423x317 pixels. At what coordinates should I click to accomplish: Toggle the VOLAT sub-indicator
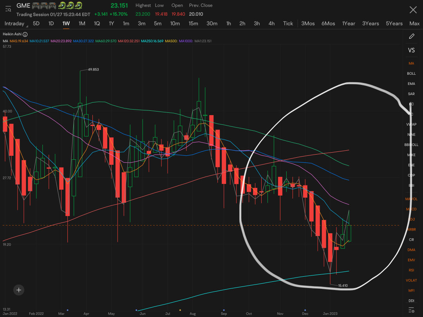[x=411, y=280]
